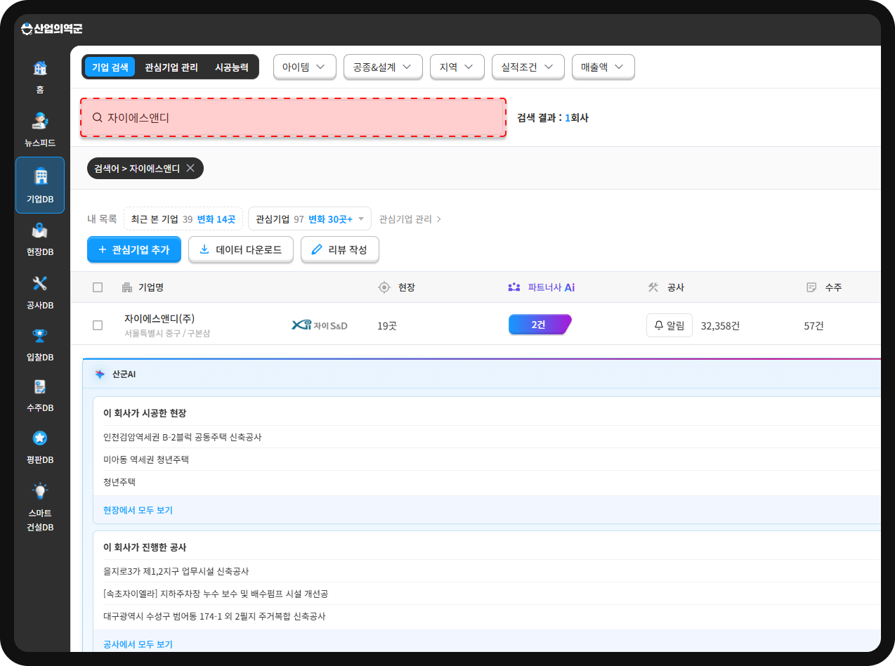895x666 pixels.
Task: Click the 19곳 site count
Action: click(x=387, y=326)
